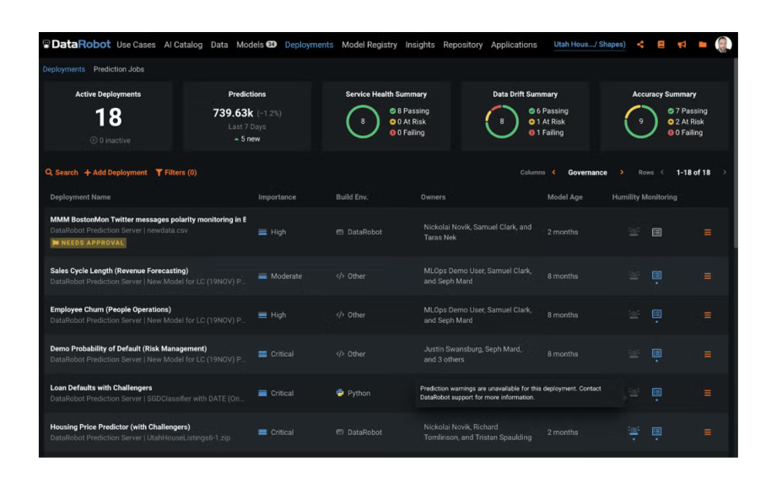Open Use Cases menu
This screenshot has width=771, height=489.
tap(136, 45)
